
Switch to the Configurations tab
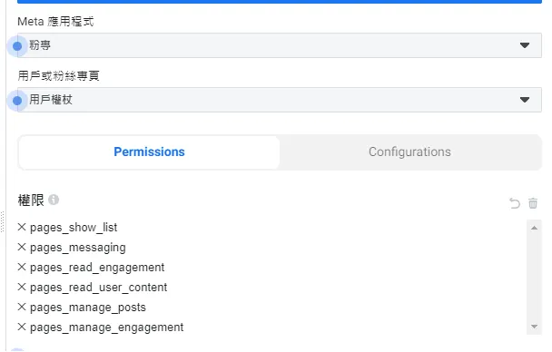coord(409,152)
